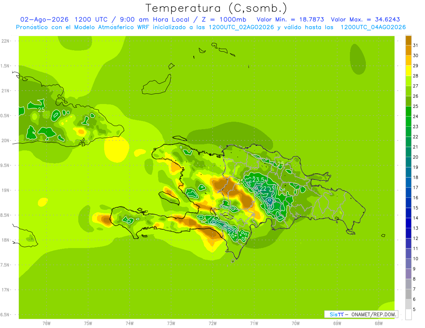Click the "20N" latitude axis label
This screenshot has height=328, width=425.
(x=6, y=140)
